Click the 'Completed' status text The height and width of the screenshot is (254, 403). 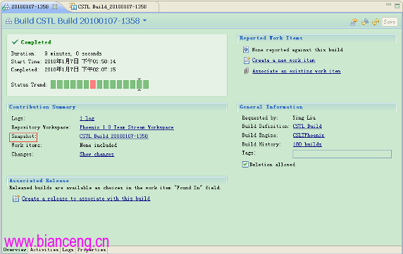click(36, 42)
